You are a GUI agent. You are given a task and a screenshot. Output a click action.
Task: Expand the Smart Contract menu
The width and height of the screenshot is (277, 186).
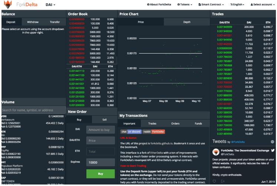pyautogui.click(x=211, y=4)
